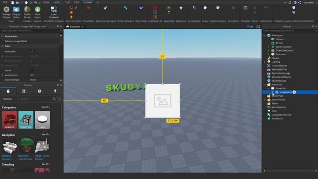Run the Grow Grass plugin
318x179 pixels.
[x=38, y=12]
